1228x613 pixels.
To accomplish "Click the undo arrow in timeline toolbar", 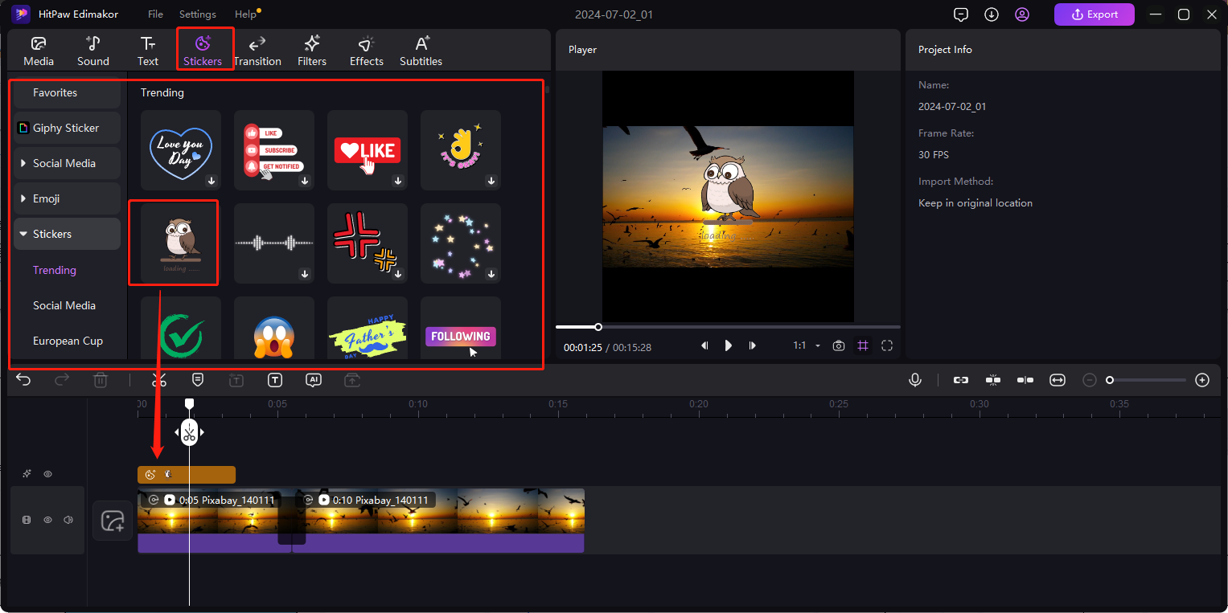I will [23, 380].
